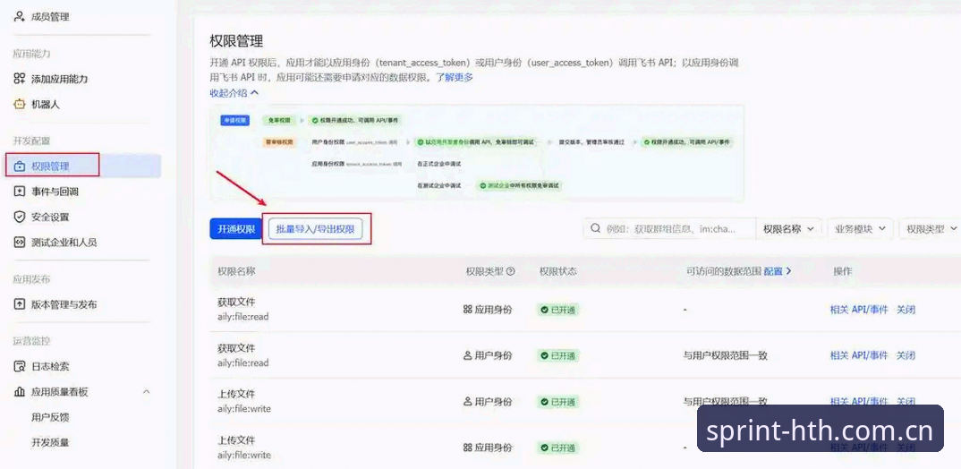The width and height of the screenshot is (961, 469).
Task: Open the 机器人 sidebar item
Action: click(x=46, y=105)
